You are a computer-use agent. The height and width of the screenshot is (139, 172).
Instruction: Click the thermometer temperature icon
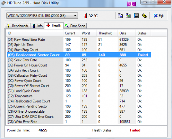[86, 16]
